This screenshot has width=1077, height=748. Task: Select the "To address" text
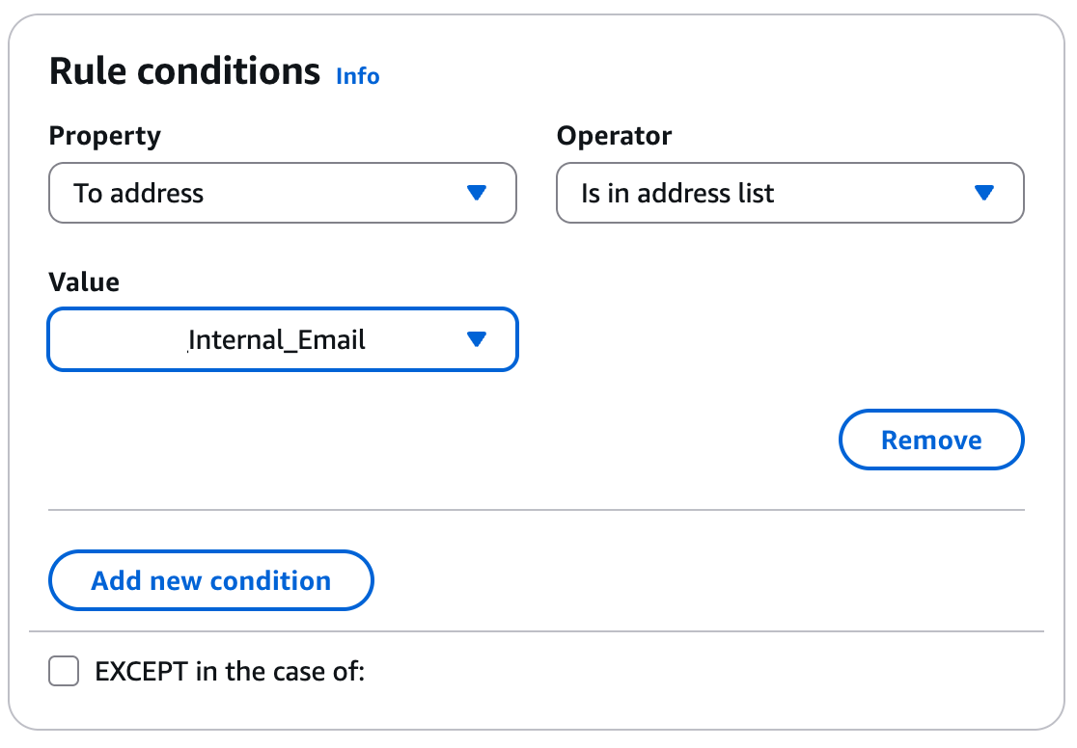click(139, 194)
